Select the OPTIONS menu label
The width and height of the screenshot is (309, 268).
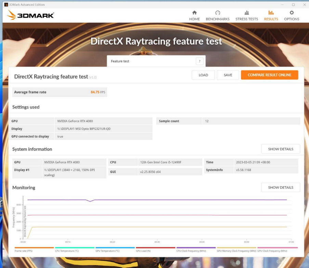coord(292,19)
